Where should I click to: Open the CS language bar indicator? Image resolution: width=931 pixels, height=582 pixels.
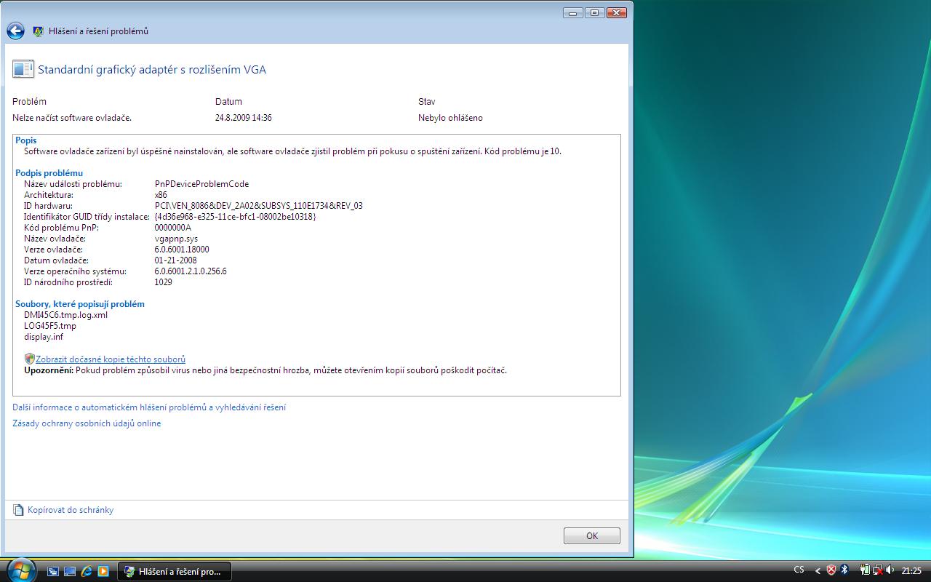799,570
